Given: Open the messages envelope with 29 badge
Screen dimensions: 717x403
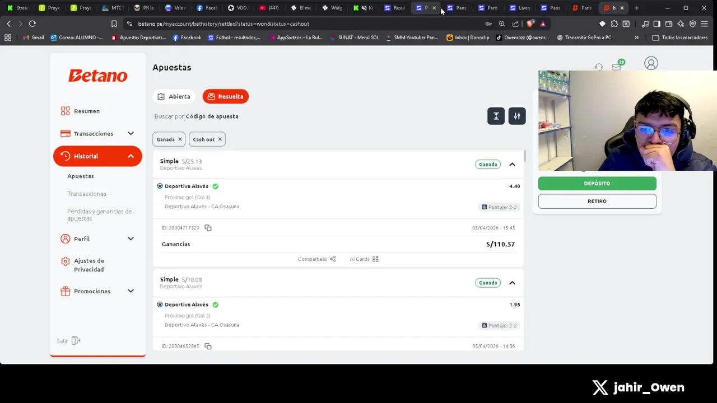Looking at the screenshot, I should [x=617, y=66].
